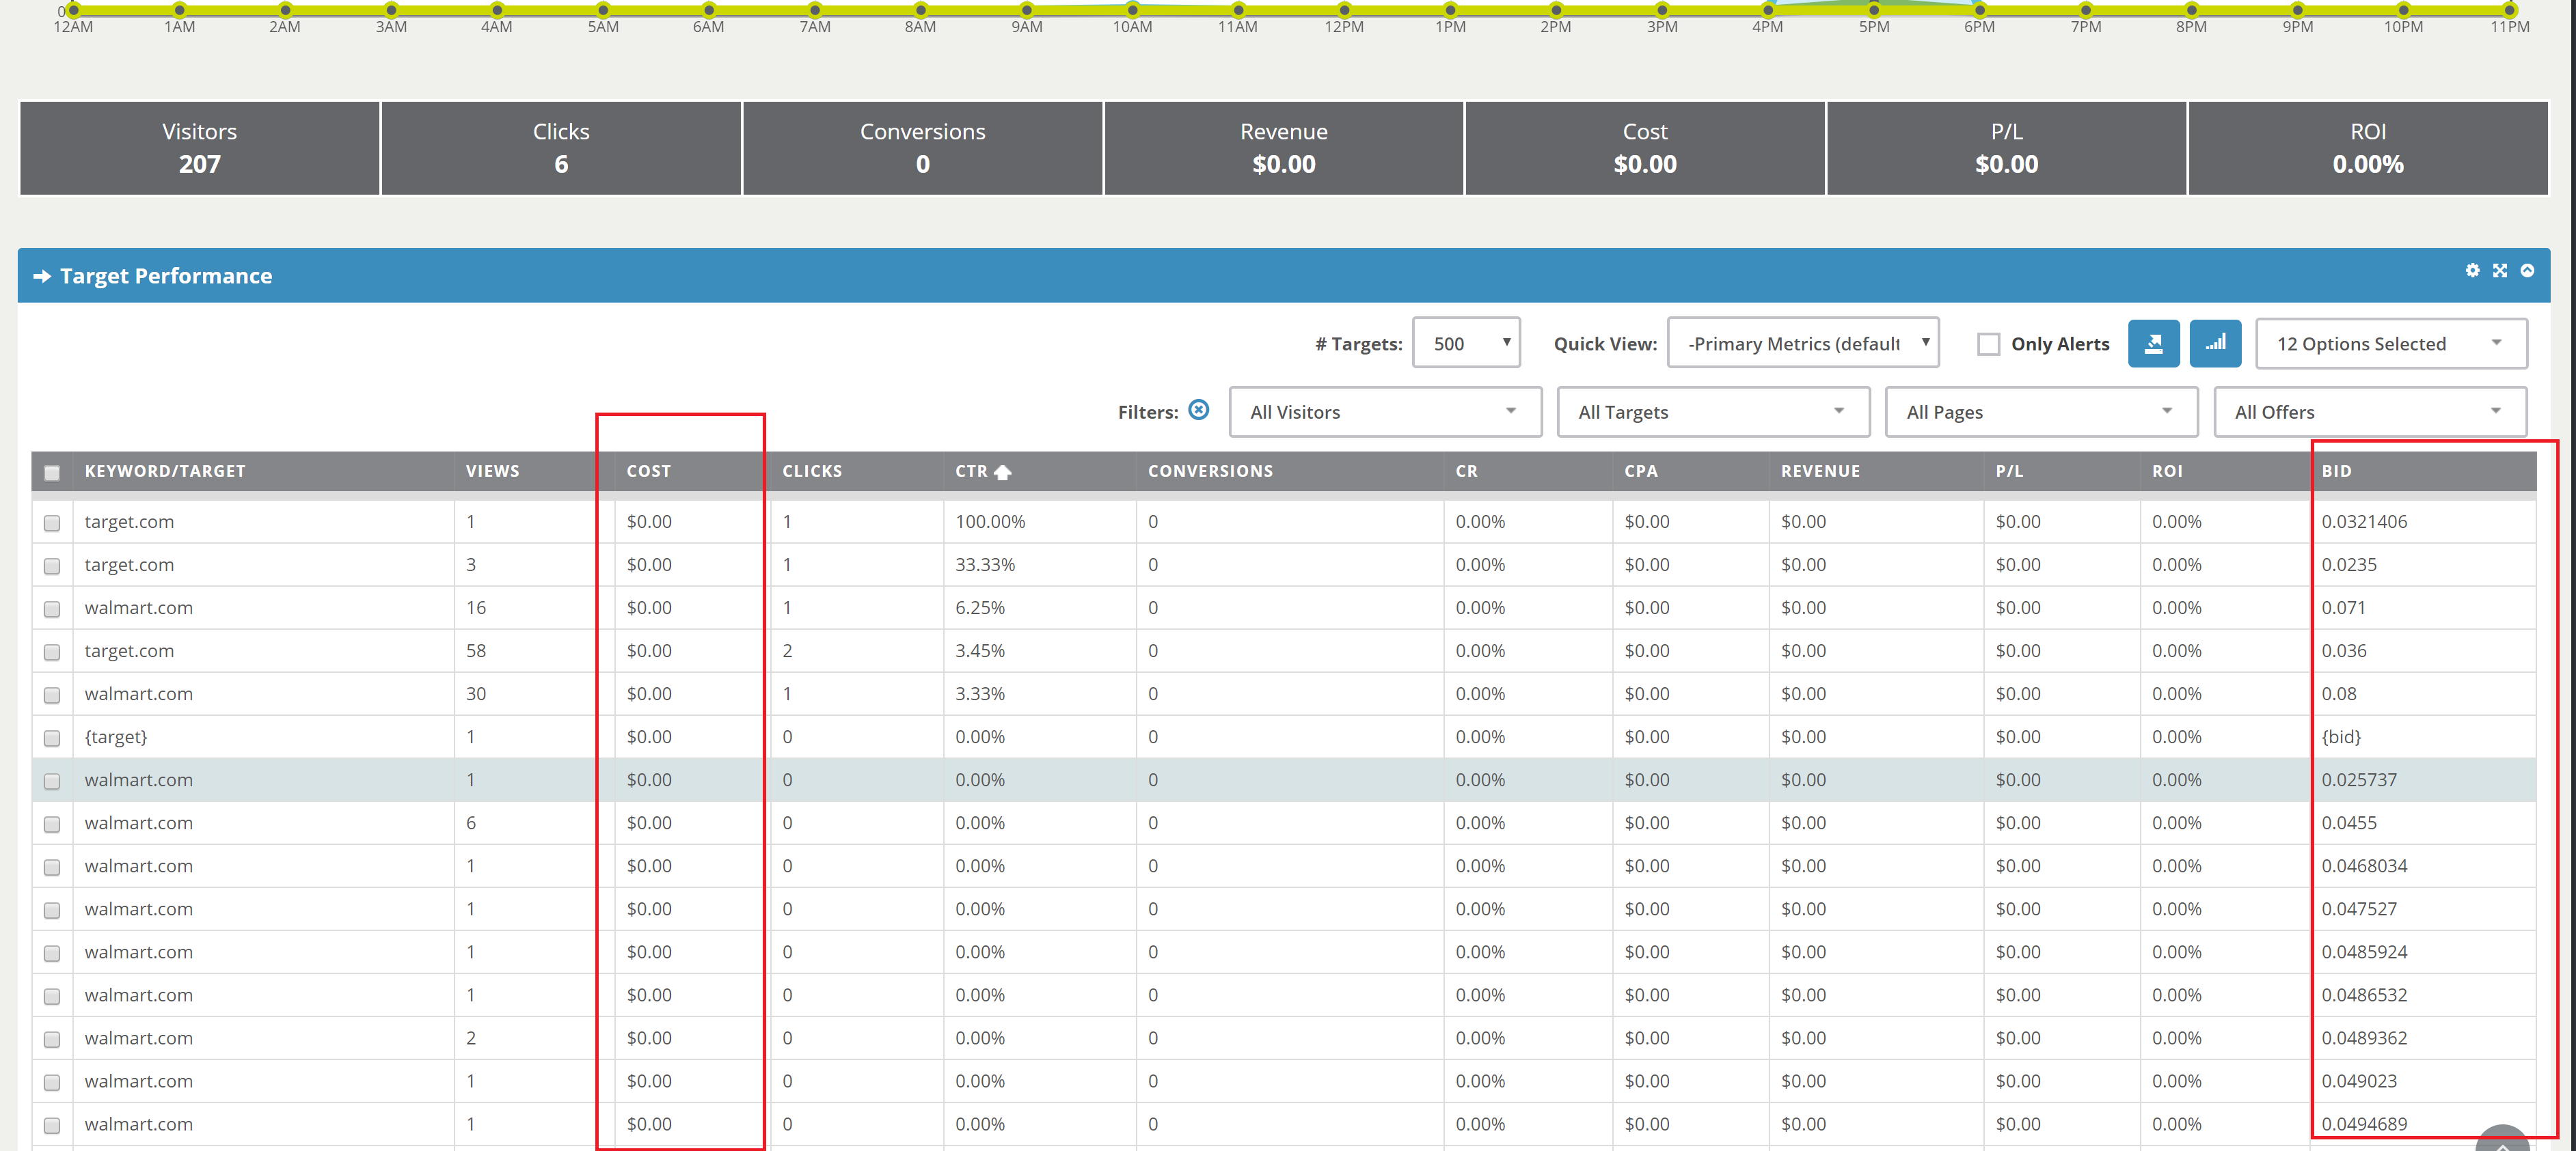Open the 12 Options Selected dropdown
Screen dimensions: 2576x1151
pyautogui.click(x=2391, y=344)
